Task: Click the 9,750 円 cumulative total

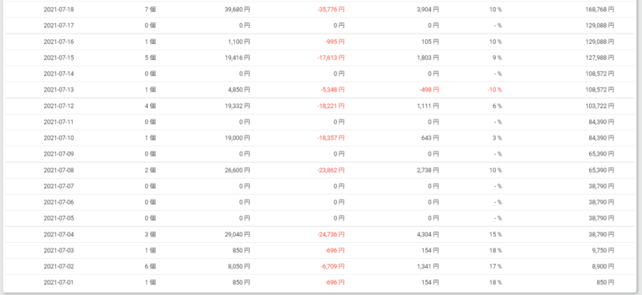Action: tap(601, 250)
